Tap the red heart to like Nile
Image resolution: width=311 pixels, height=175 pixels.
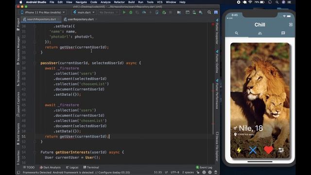pos(268,150)
